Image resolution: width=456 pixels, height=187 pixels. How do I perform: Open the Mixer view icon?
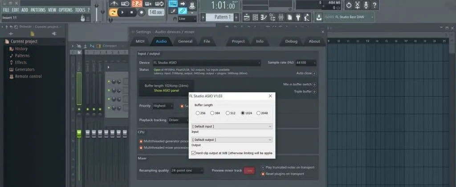(281, 17)
